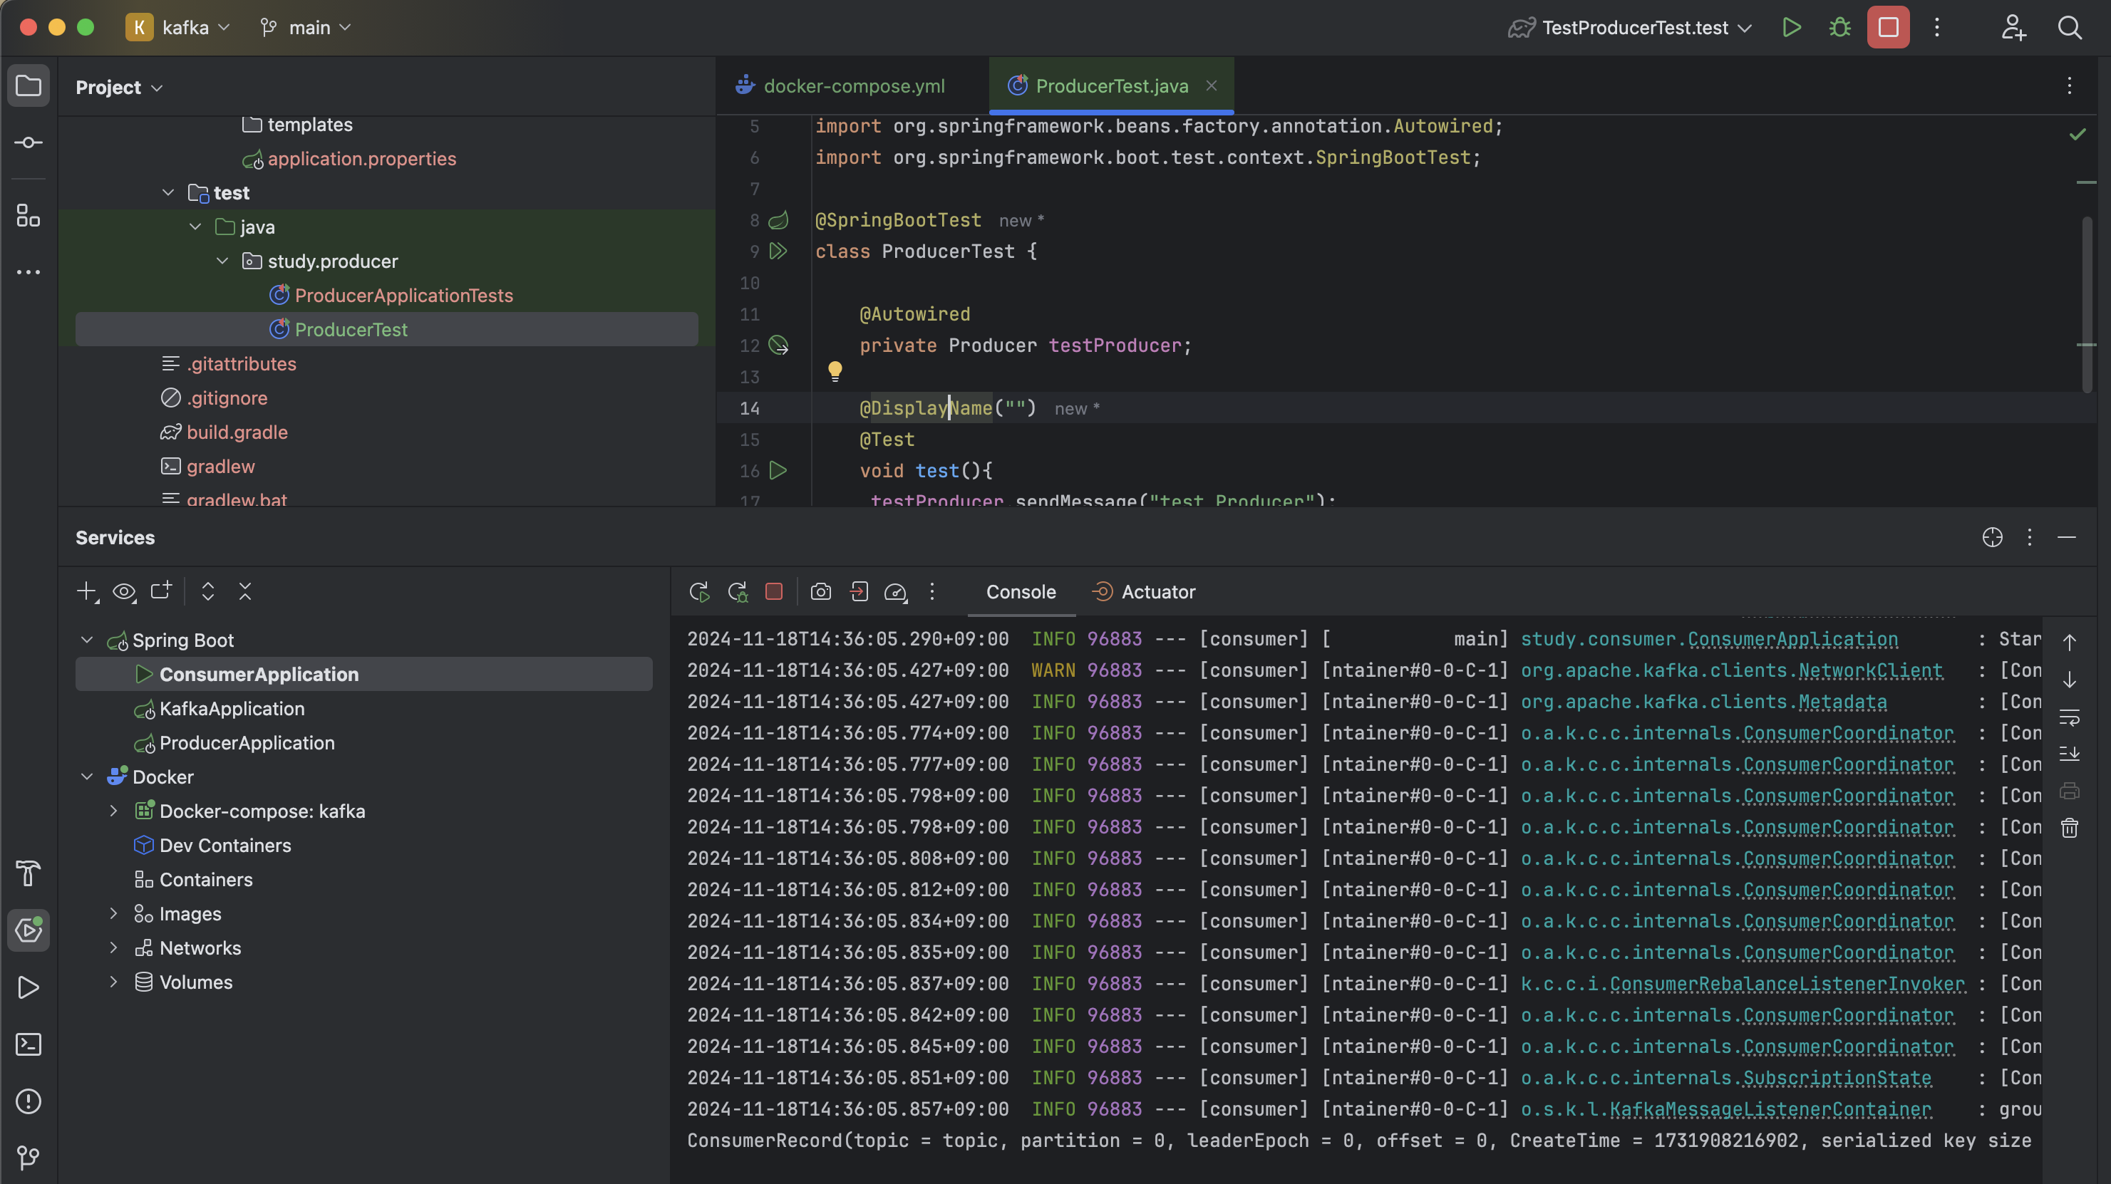Collapse the Spring Boot services node
The height and width of the screenshot is (1184, 2111).
pos(87,640)
